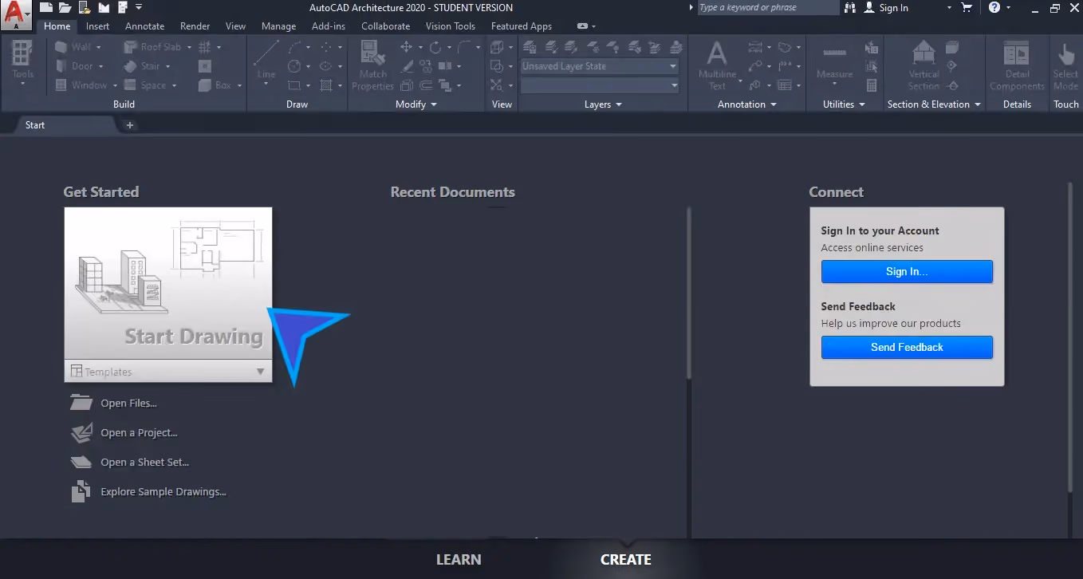
Task: Click the binoculars search icon
Action: click(x=850, y=8)
